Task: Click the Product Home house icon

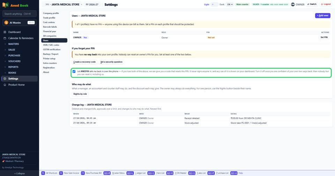Action: click(x=5, y=85)
